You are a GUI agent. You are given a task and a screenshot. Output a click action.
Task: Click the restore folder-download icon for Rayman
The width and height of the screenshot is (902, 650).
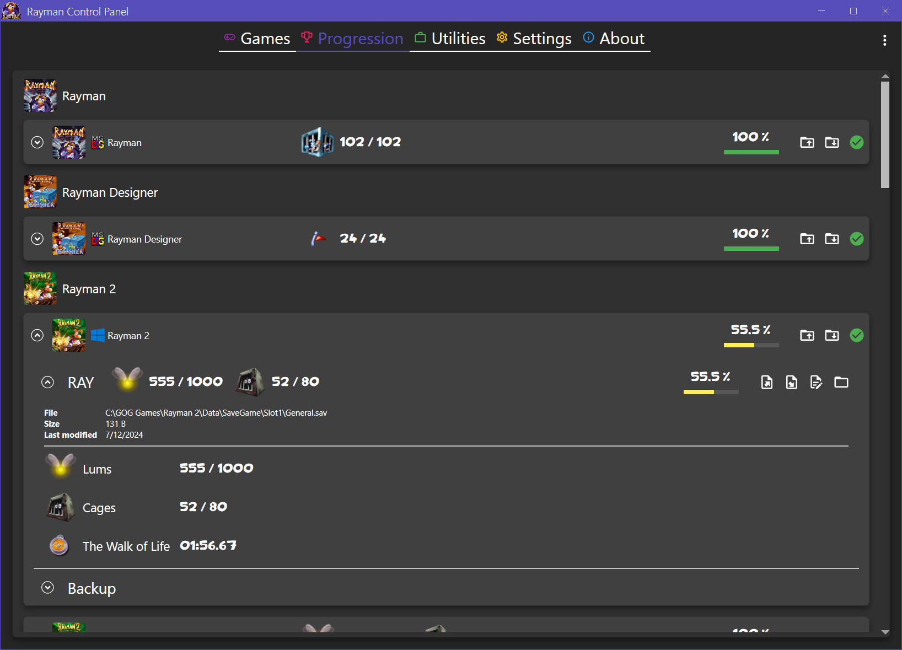pos(832,142)
